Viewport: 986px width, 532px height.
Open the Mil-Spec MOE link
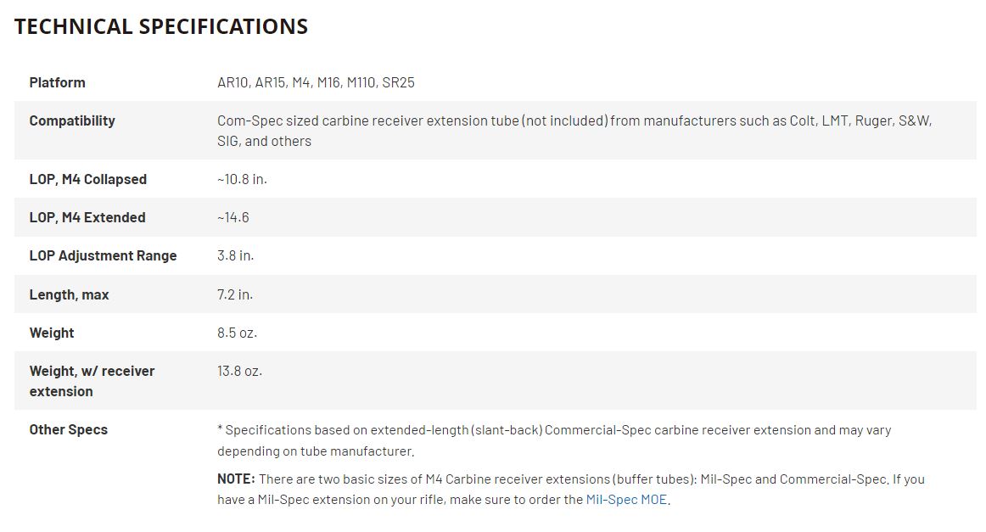[626, 499]
